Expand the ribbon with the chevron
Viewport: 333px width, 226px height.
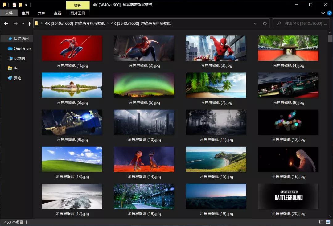pyautogui.click(x=323, y=13)
